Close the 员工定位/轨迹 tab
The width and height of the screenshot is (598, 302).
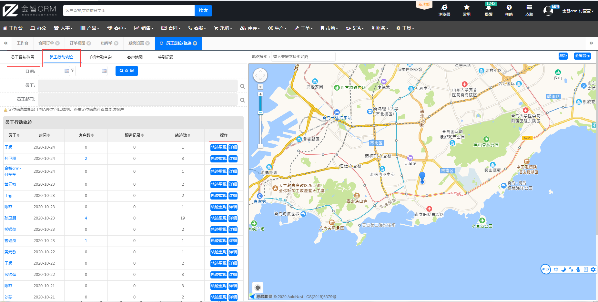point(195,43)
